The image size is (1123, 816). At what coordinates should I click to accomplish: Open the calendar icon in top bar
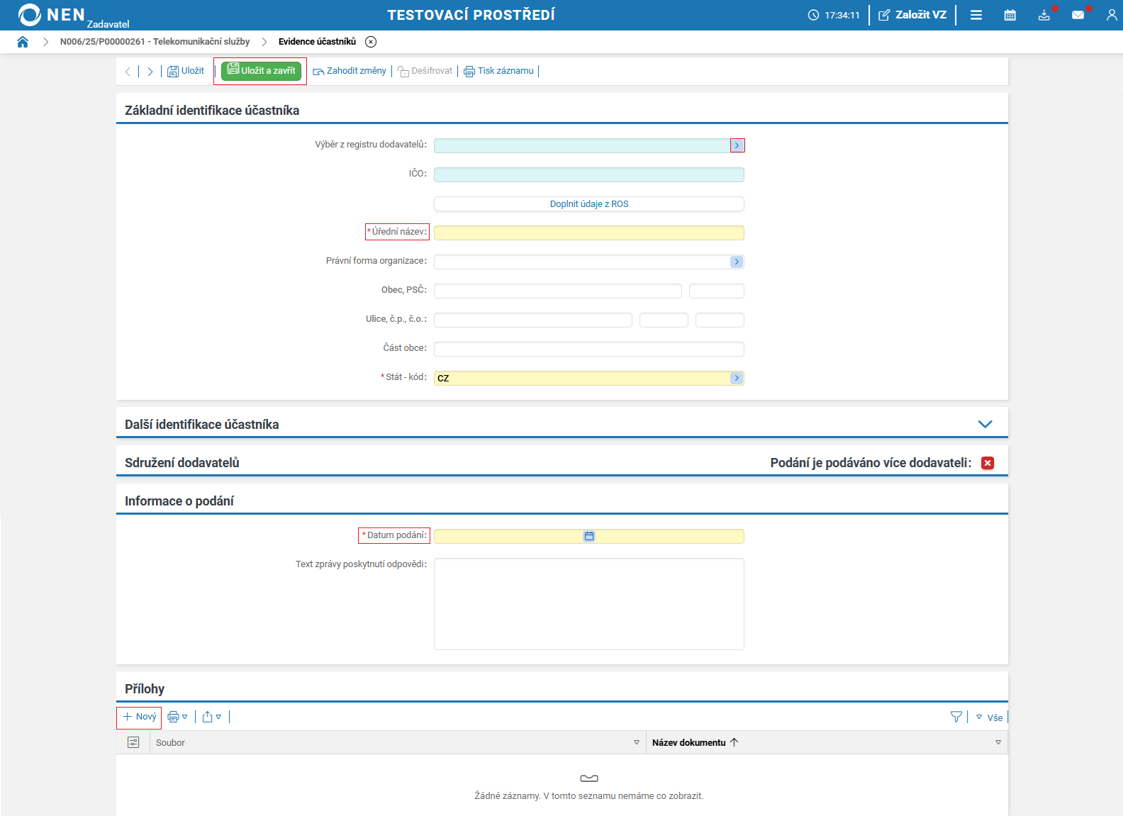pos(1010,15)
